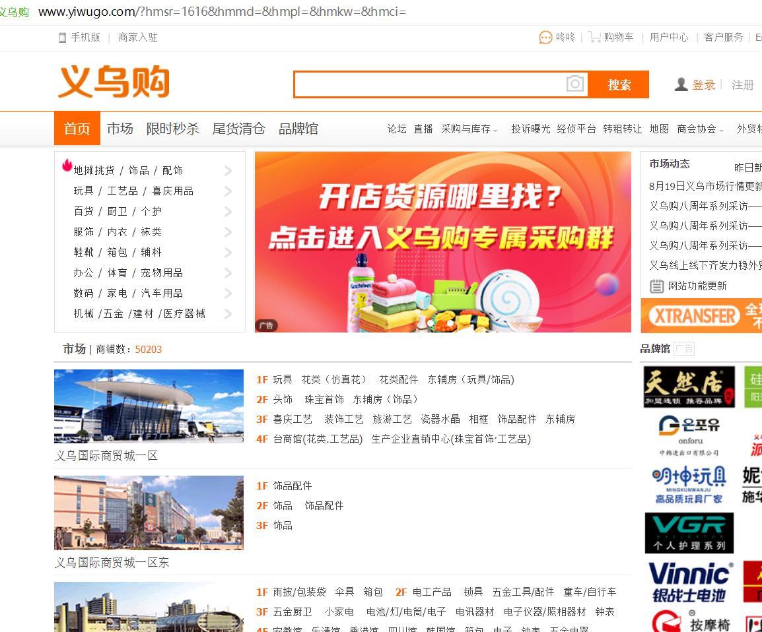Open the 义乌购 orange logo

114,82
